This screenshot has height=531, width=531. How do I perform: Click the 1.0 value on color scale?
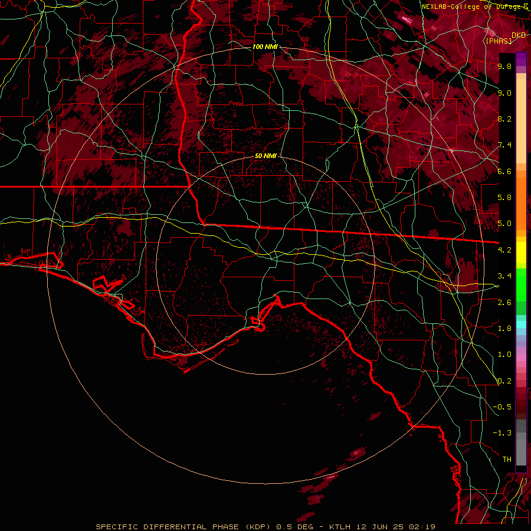pos(504,355)
